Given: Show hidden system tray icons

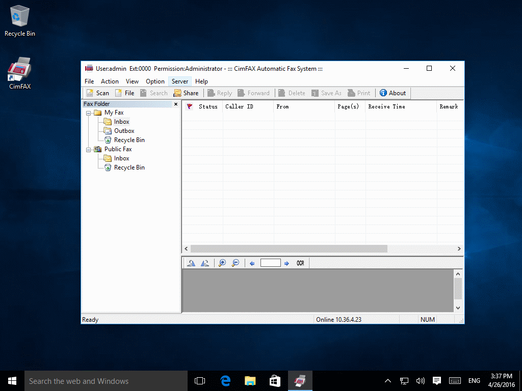Looking at the screenshot, I should point(388,381).
